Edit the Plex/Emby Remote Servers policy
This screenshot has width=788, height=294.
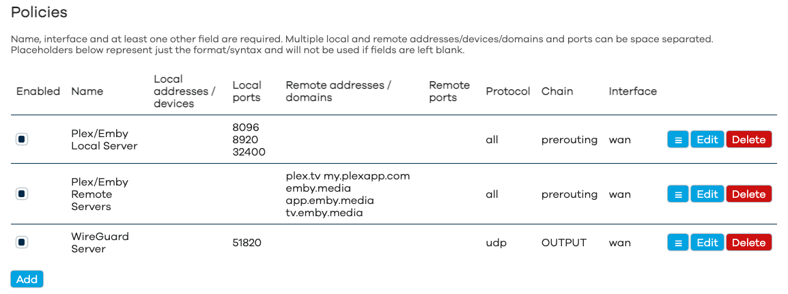click(x=707, y=194)
